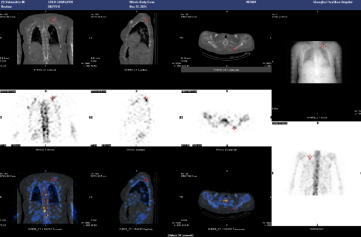Click the red crosshair on the CT scout image
Image resolution: width=361 pixels, height=237 pixels.
[324, 46]
